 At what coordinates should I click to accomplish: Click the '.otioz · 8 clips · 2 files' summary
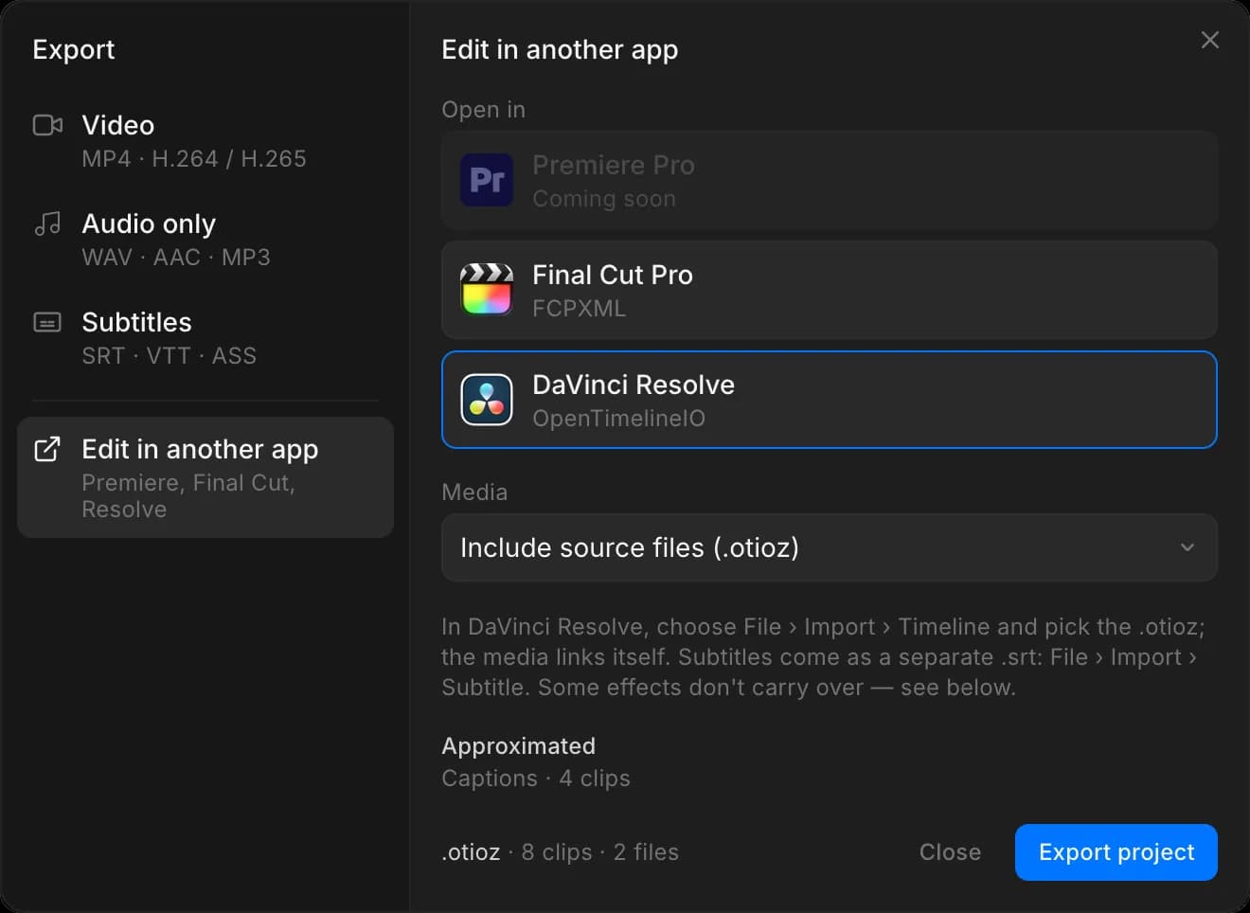click(561, 852)
